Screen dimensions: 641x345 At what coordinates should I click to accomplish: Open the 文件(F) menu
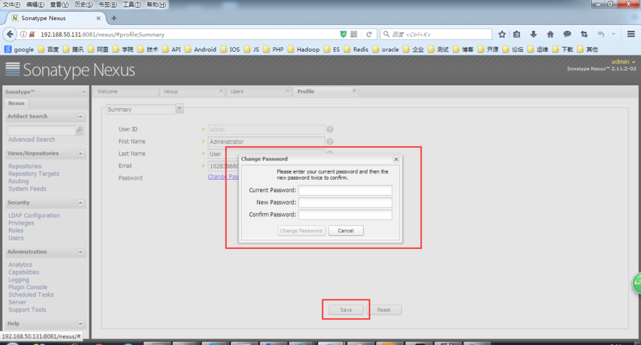[x=12, y=4]
